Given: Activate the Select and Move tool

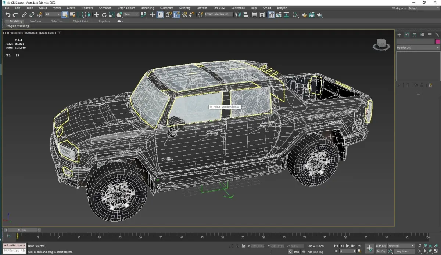Looking at the screenshot, I should tap(97, 15).
